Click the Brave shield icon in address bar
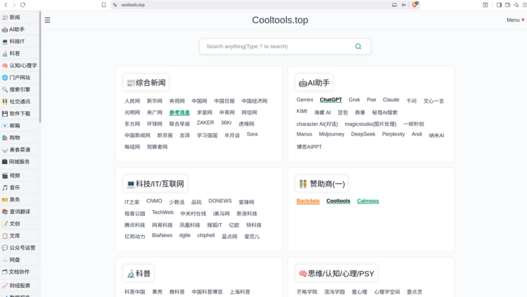The image size is (527, 297). click(415, 5)
